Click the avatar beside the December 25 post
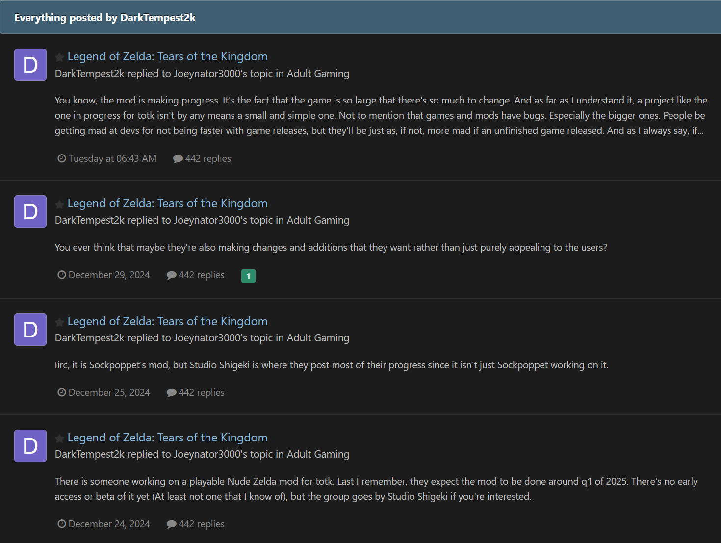721x543 pixels. [30, 330]
